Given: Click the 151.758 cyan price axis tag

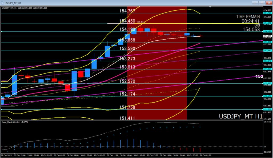Looking at the screenshot, I should tap(267, 109).
